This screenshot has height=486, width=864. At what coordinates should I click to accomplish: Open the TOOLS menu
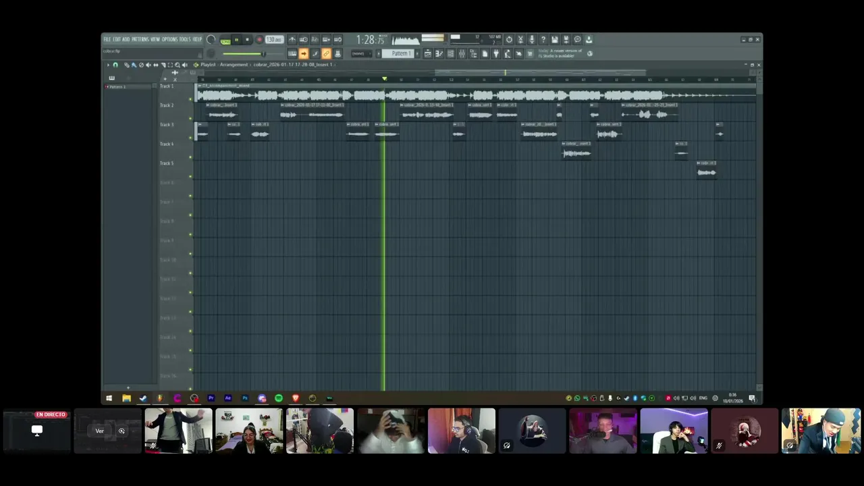click(x=185, y=39)
